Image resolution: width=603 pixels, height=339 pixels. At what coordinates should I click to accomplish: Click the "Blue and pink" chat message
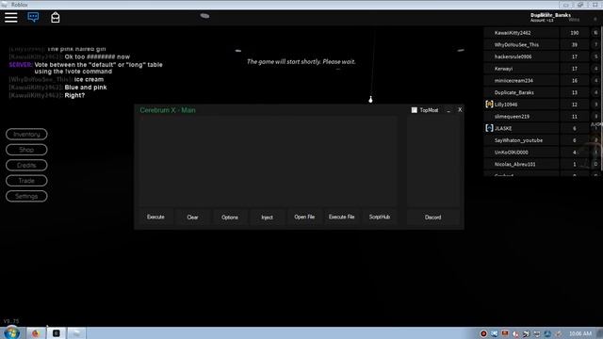pos(86,88)
